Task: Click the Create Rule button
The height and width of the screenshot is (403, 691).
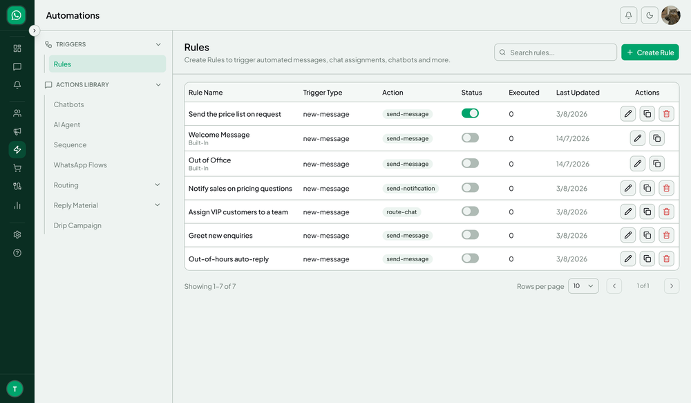Action: (650, 53)
